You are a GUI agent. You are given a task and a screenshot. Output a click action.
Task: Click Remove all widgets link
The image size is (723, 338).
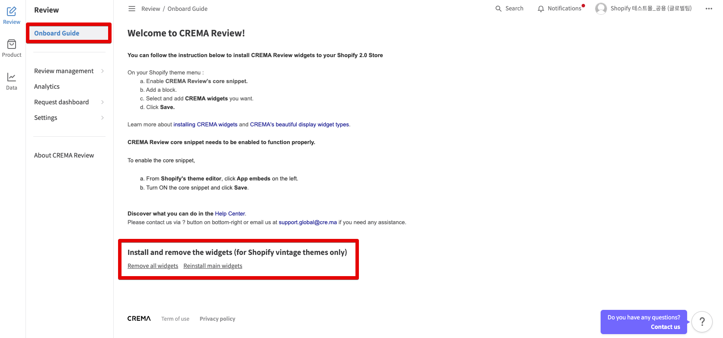153,266
